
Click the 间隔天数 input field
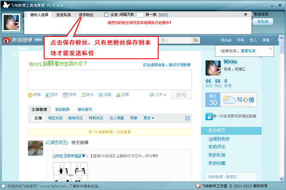tap(139, 15)
